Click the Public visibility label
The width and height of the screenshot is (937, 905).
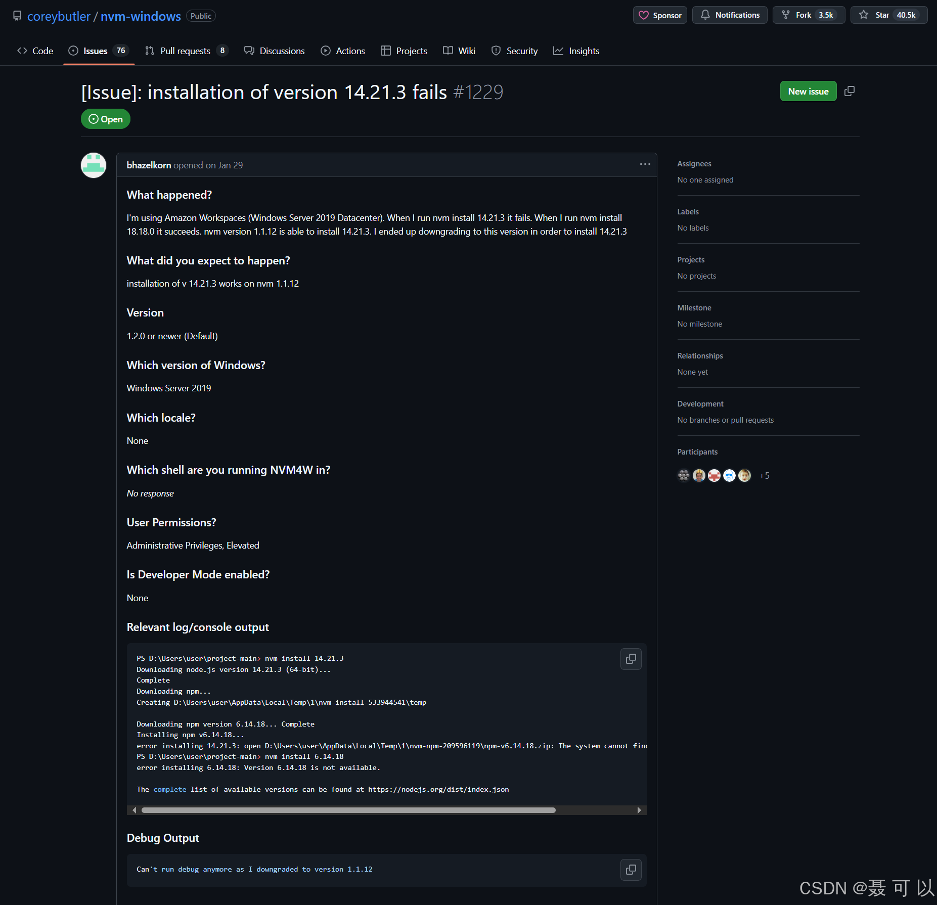(201, 16)
